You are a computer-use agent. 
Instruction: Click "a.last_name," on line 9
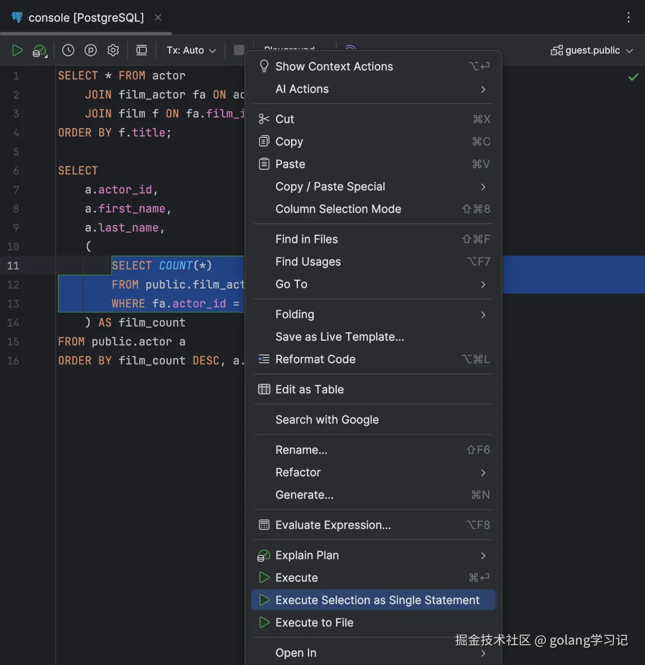tap(125, 228)
